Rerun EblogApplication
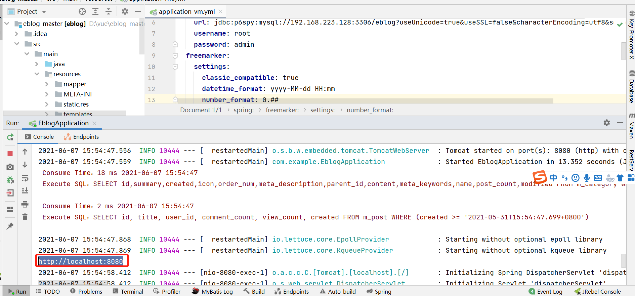635x296 pixels. tap(10, 137)
